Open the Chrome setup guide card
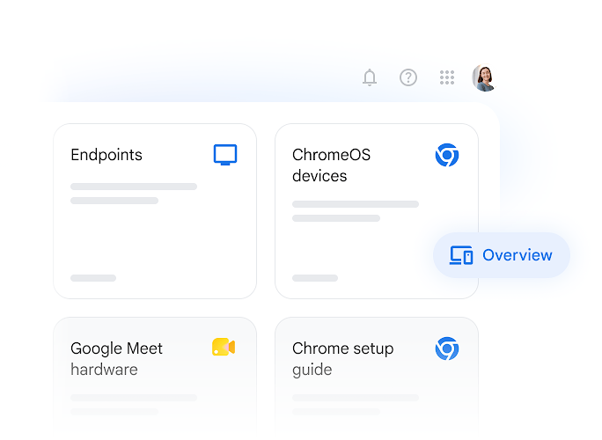Screen dimensions: 602x440 [x=377, y=378]
